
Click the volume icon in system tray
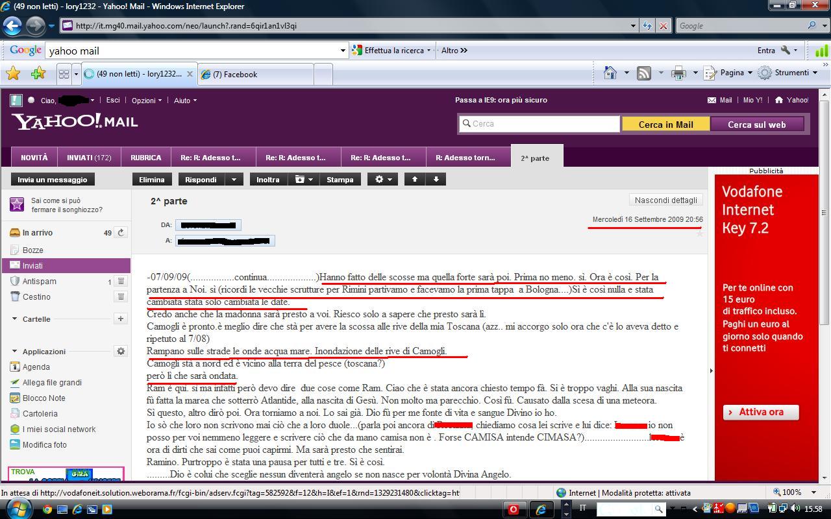[795, 509]
